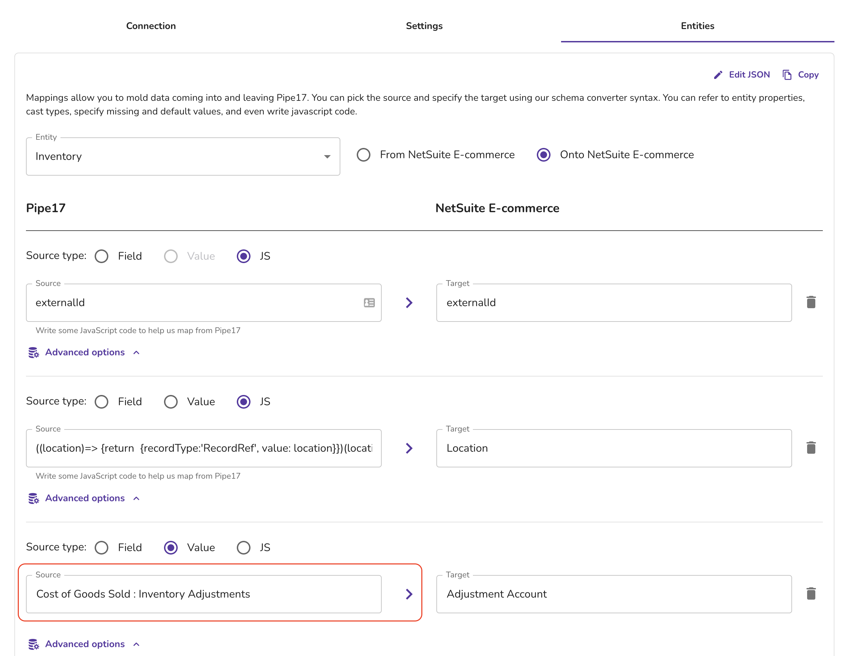Click the Location Target input field

[614, 448]
